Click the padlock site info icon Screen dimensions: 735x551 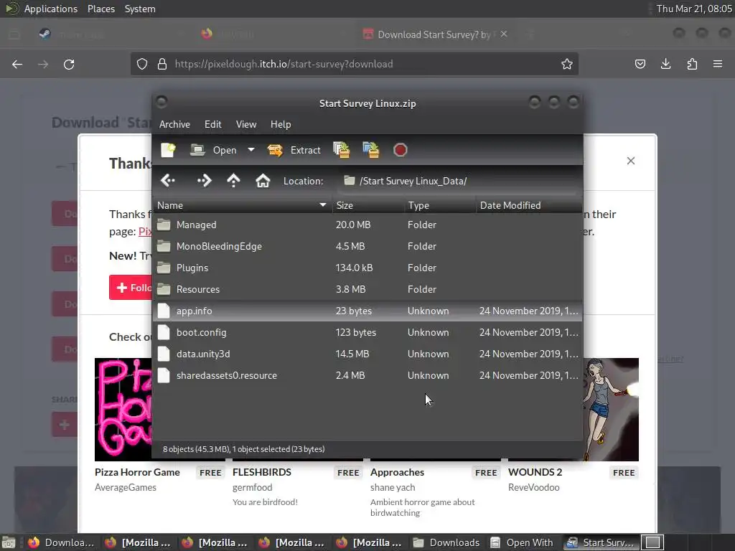(x=162, y=64)
